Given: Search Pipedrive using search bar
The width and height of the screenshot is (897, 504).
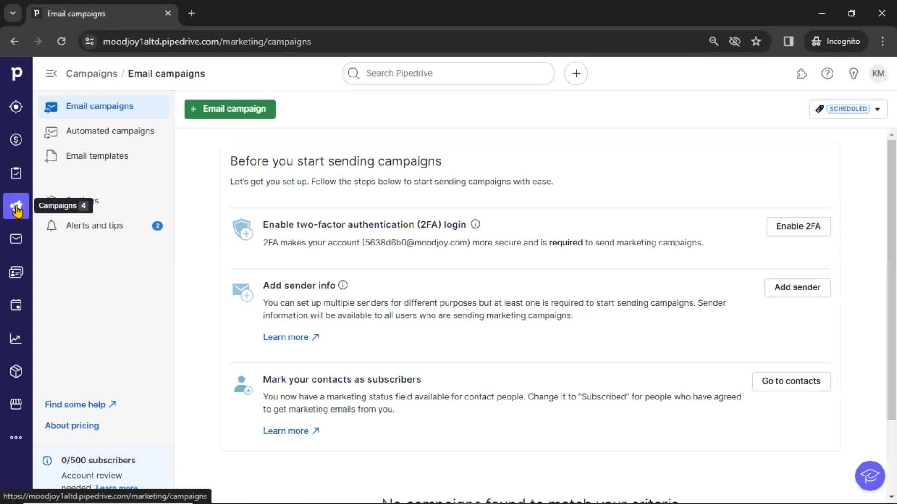Looking at the screenshot, I should 448,73.
